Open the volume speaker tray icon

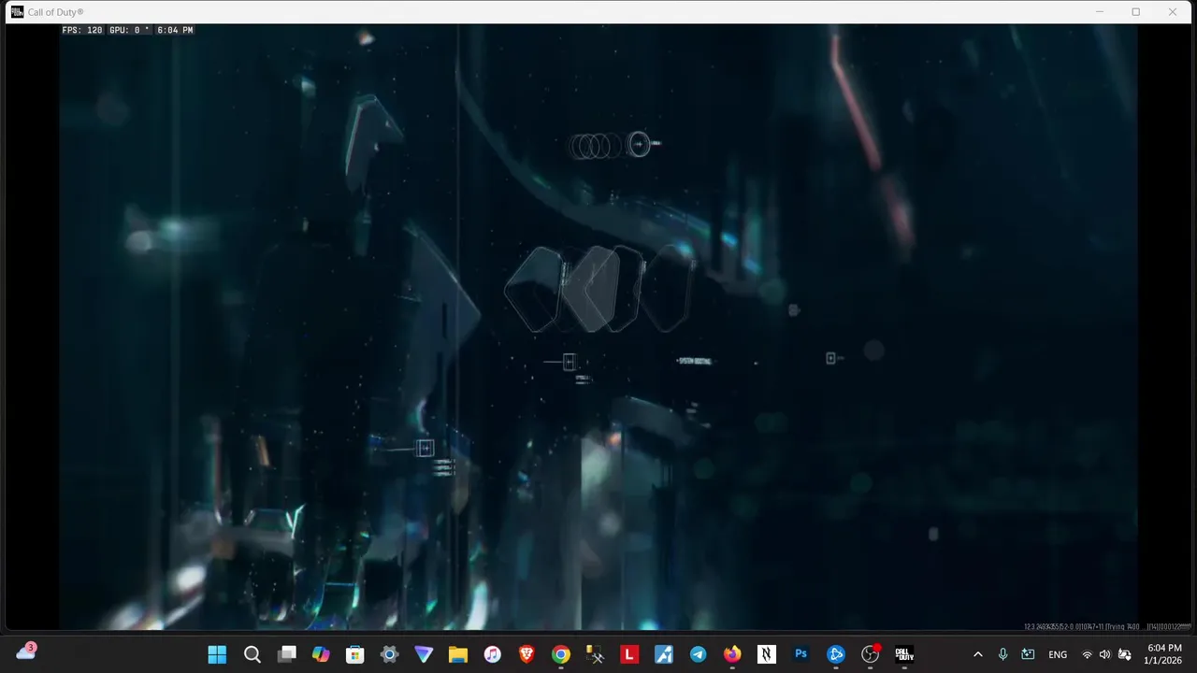(x=1104, y=654)
